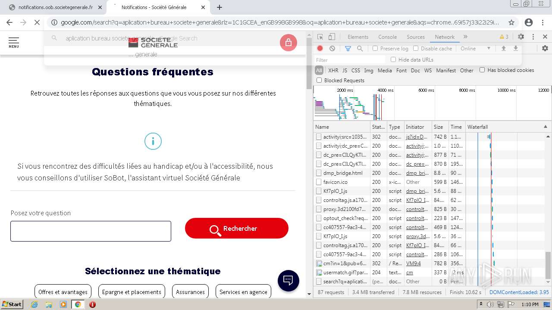The width and height of the screenshot is (552, 310).
Task: Open the chat assistant bubble icon
Action: pos(288,281)
